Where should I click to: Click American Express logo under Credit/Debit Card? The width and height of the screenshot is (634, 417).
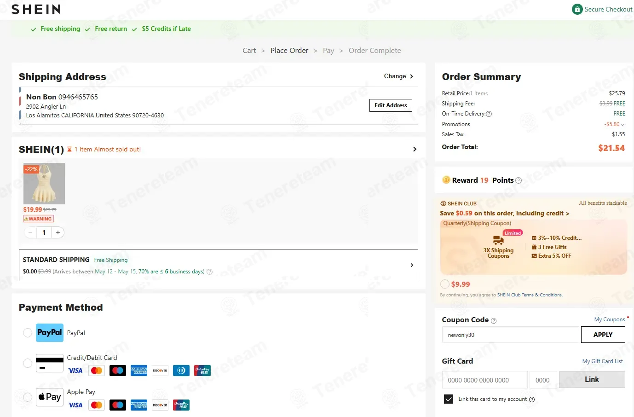point(139,371)
